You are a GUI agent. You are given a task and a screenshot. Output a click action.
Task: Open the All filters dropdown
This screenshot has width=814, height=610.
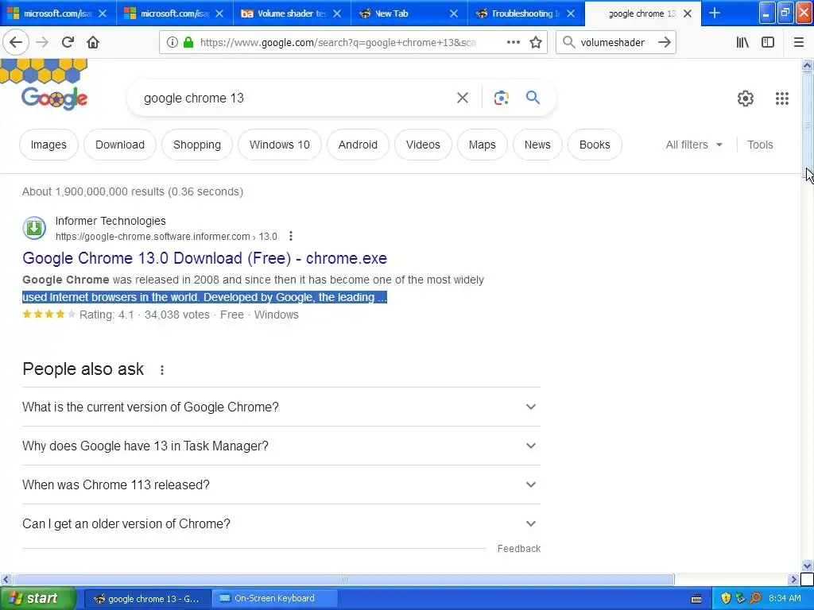point(693,145)
